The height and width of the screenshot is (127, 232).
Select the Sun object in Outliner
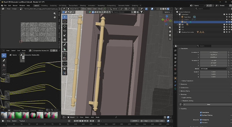(185, 22)
